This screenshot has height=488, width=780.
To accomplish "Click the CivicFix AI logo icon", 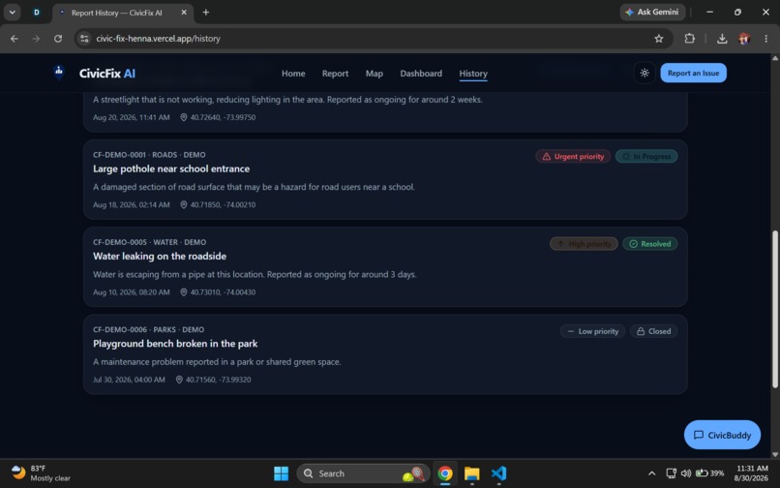I will pyautogui.click(x=59, y=73).
